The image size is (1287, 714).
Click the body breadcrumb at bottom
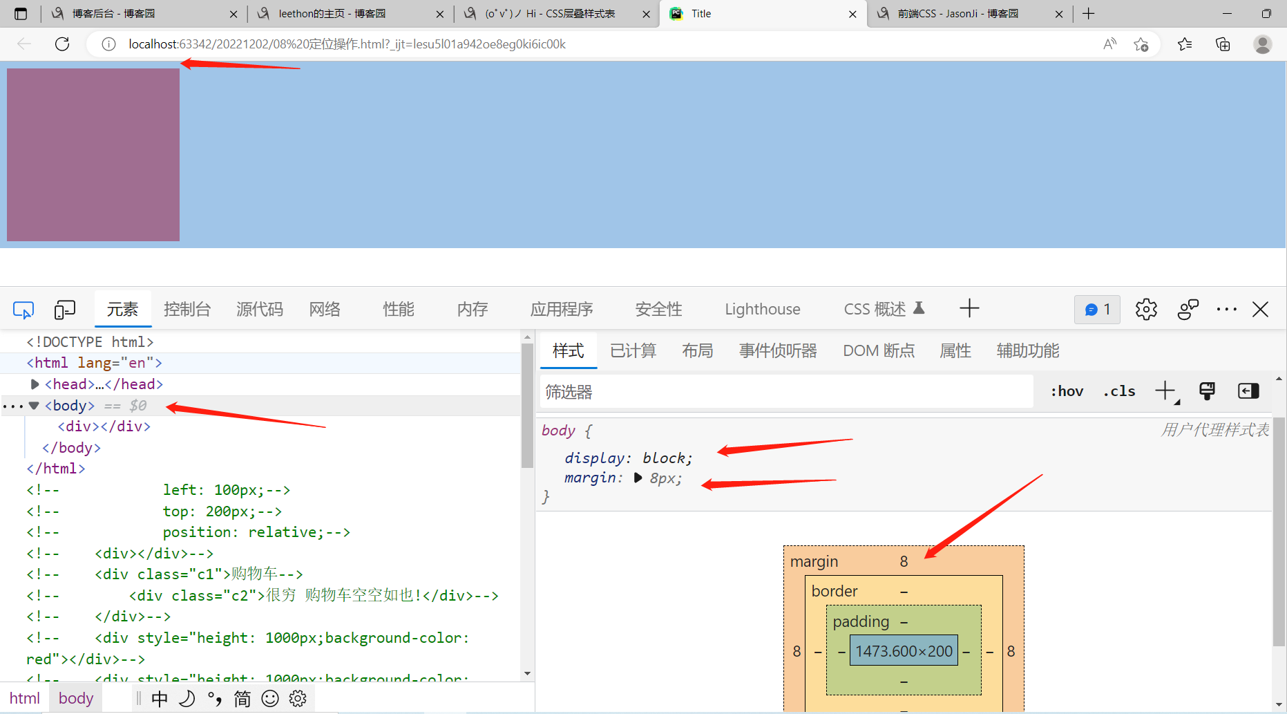pyautogui.click(x=76, y=698)
